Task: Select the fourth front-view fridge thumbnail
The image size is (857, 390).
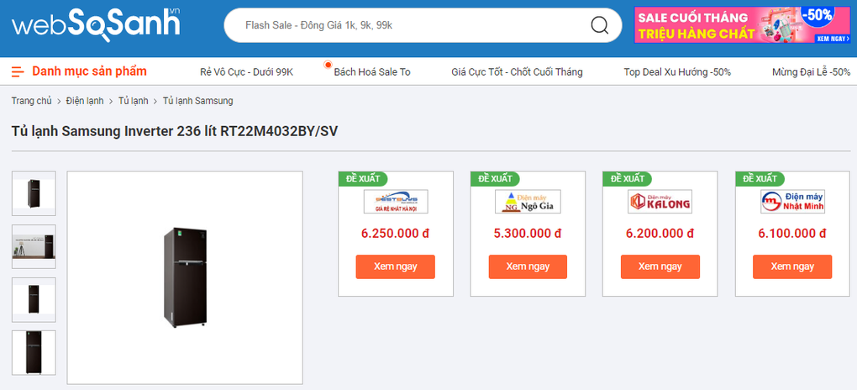Action: [x=34, y=352]
